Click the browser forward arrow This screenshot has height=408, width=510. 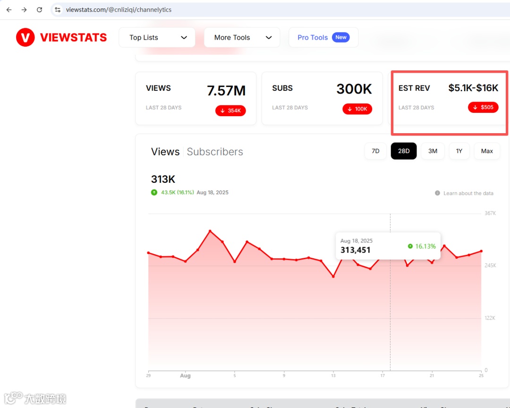(x=24, y=10)
